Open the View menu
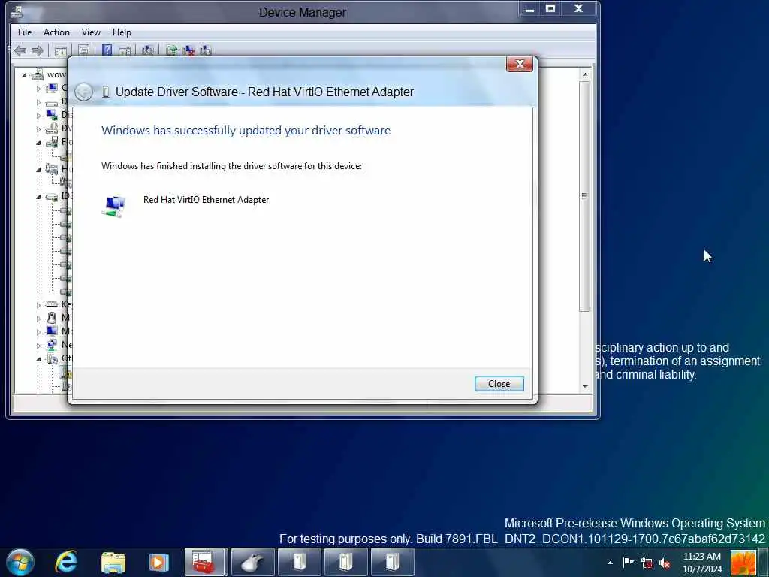 coord(91,32)
